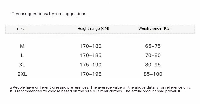The width and height of the screenshot is (200, 104).
Task: Click the "Height range (CM)" column header
Action: pyautogui.click(x=93, y=29)
